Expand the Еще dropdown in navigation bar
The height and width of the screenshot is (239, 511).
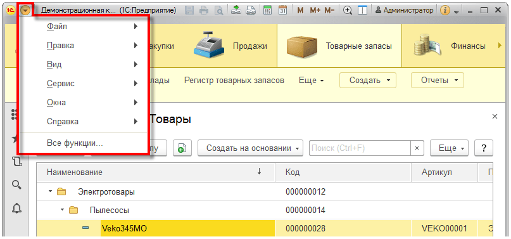click(312, 81)
